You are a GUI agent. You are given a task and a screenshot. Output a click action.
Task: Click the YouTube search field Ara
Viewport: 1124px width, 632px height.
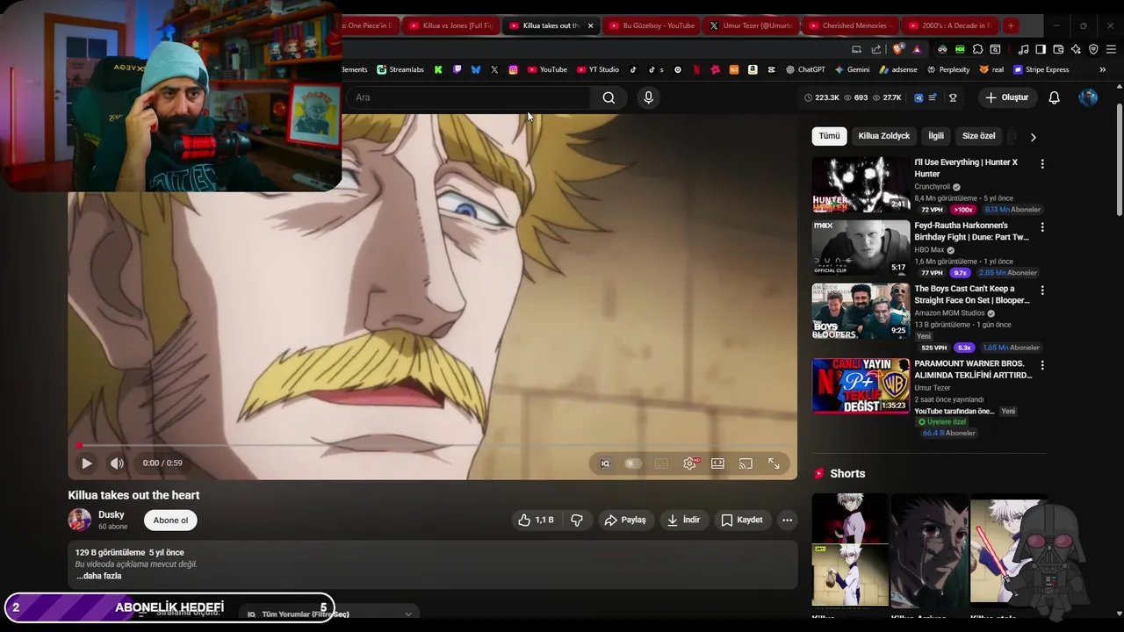(x=470, y=97)
